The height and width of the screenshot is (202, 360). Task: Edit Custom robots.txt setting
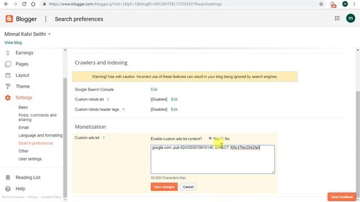point(174,99)
